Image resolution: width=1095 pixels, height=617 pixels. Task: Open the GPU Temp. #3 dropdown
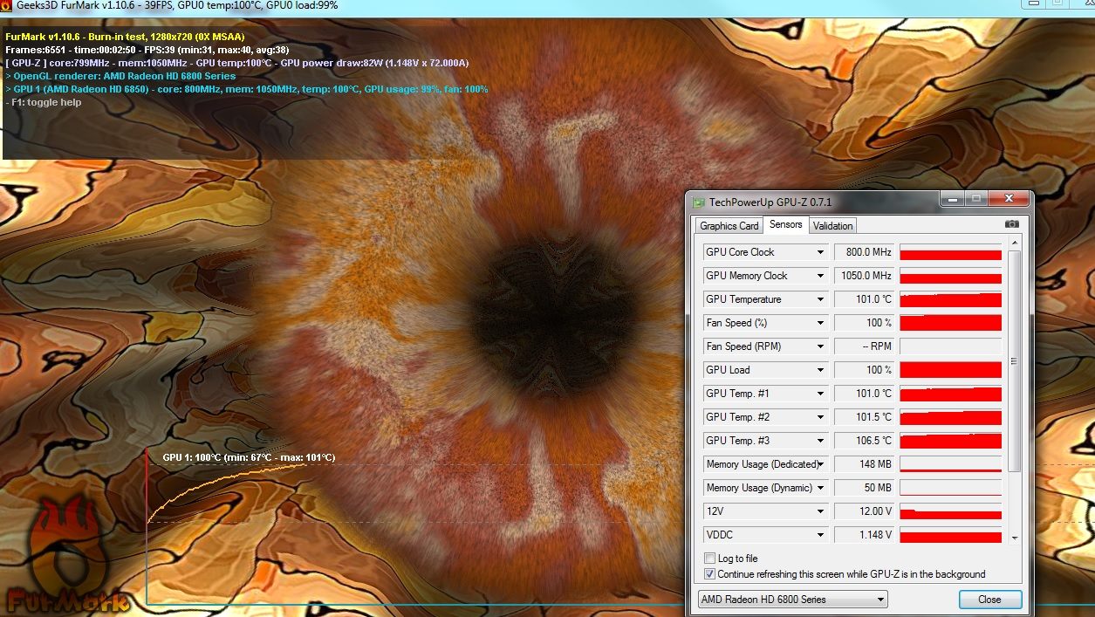820,441
